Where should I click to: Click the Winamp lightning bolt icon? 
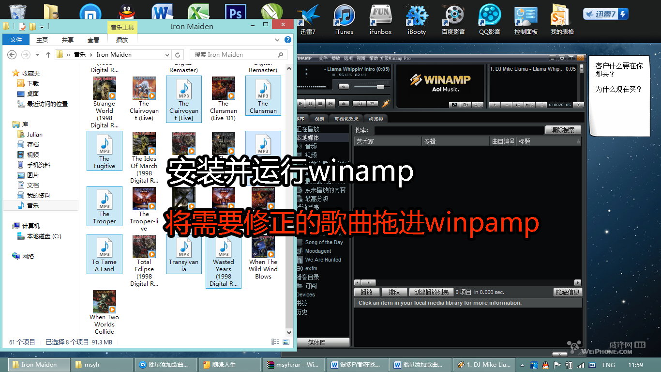coord(386,103)
